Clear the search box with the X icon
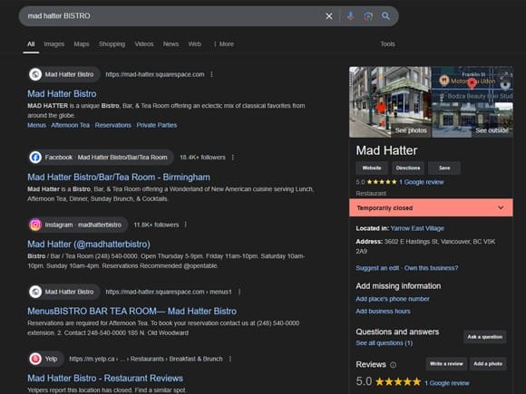The image size is (526, 394). [x=329, y=16]
